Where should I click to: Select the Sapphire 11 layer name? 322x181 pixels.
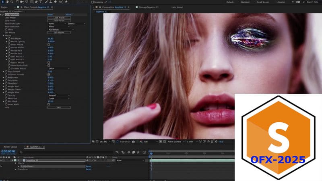tap(56, 160)
